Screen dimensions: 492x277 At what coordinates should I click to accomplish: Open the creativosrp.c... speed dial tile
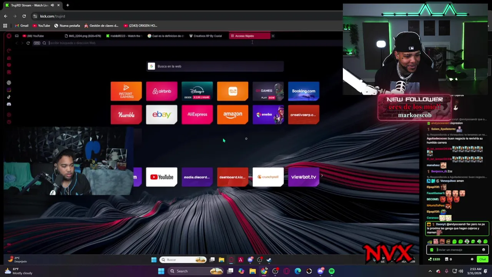(304, 115)
